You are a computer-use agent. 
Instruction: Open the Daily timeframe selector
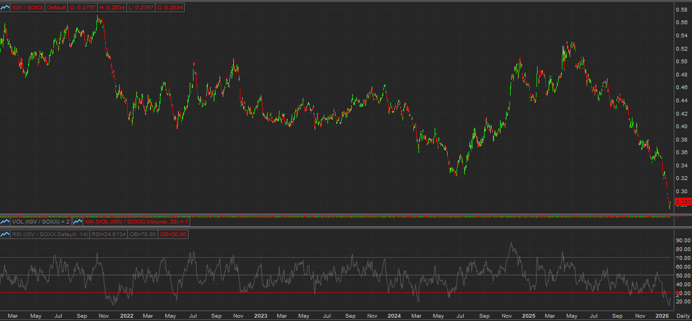pyautogui.click(x=683, y=317)
